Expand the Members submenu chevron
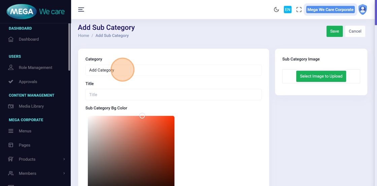 [x=64, y=174]
